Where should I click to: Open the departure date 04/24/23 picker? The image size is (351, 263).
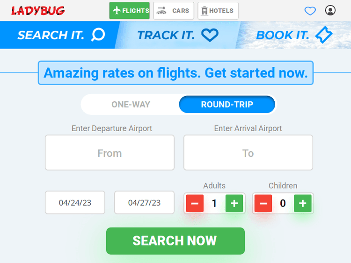pos(75,203)
